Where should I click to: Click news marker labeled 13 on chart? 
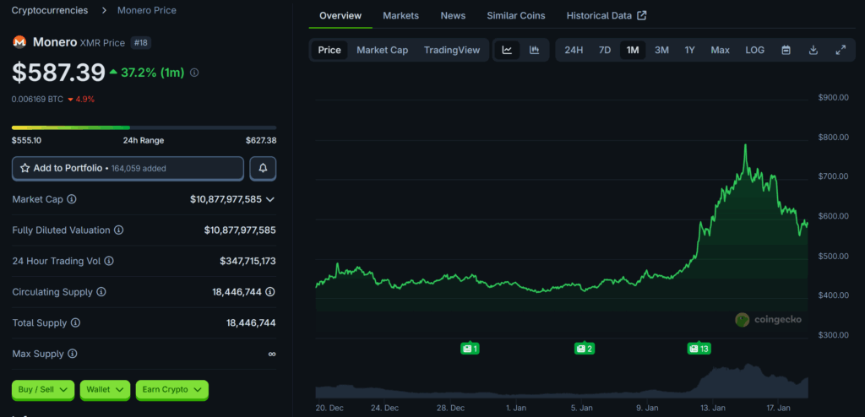[699, 349]
